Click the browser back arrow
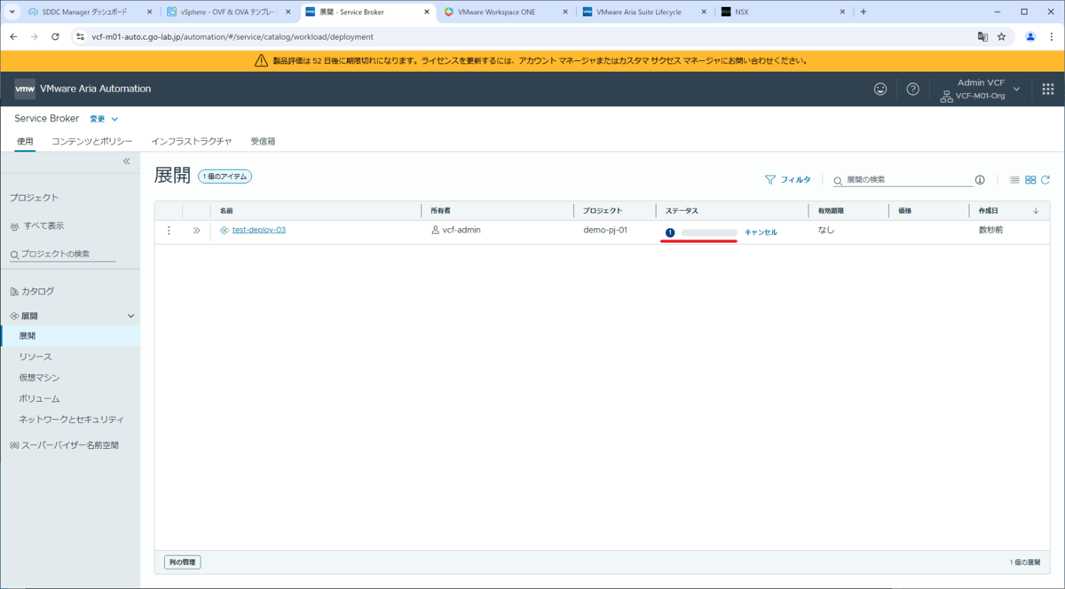The height and width of the screenshot is (589, 1065). [12, 36]
